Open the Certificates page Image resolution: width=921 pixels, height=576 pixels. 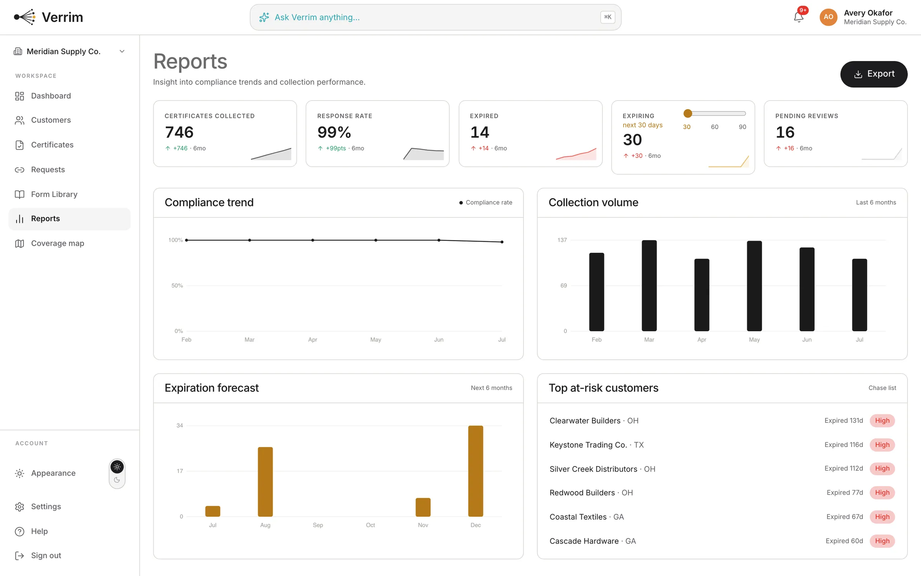69,145
